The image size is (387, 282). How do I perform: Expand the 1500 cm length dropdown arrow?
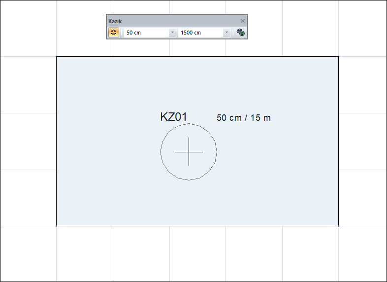pos(226,33)
